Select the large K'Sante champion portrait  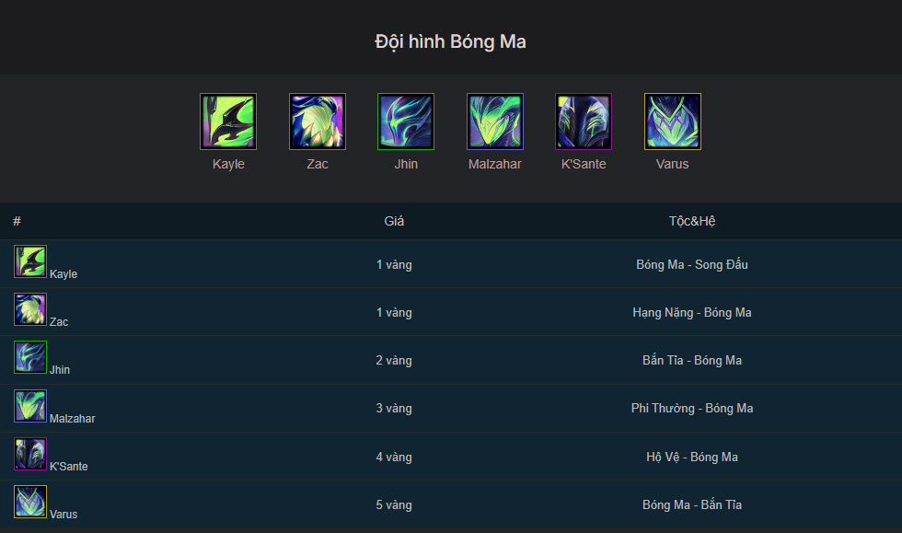coord(584,122)
